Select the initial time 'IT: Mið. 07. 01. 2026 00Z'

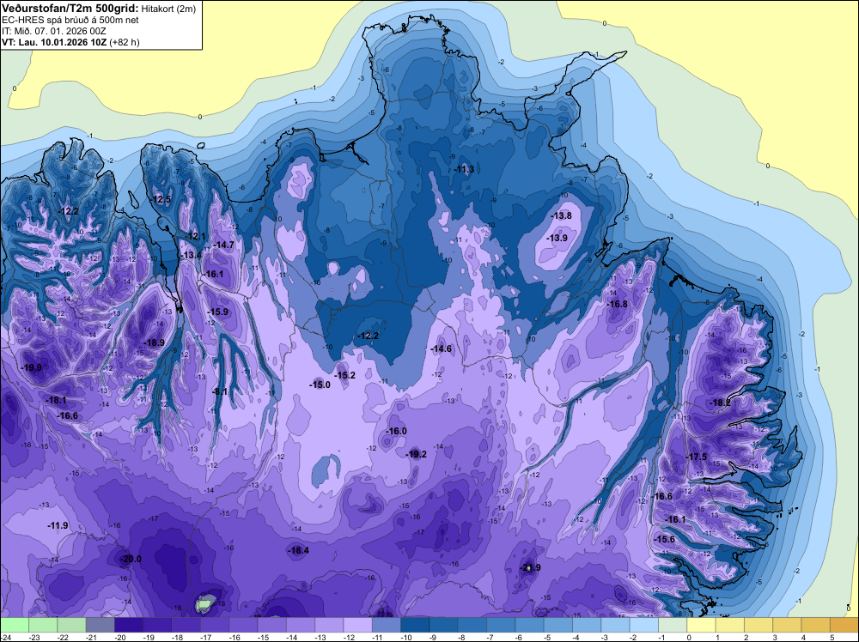pos(53,31)
